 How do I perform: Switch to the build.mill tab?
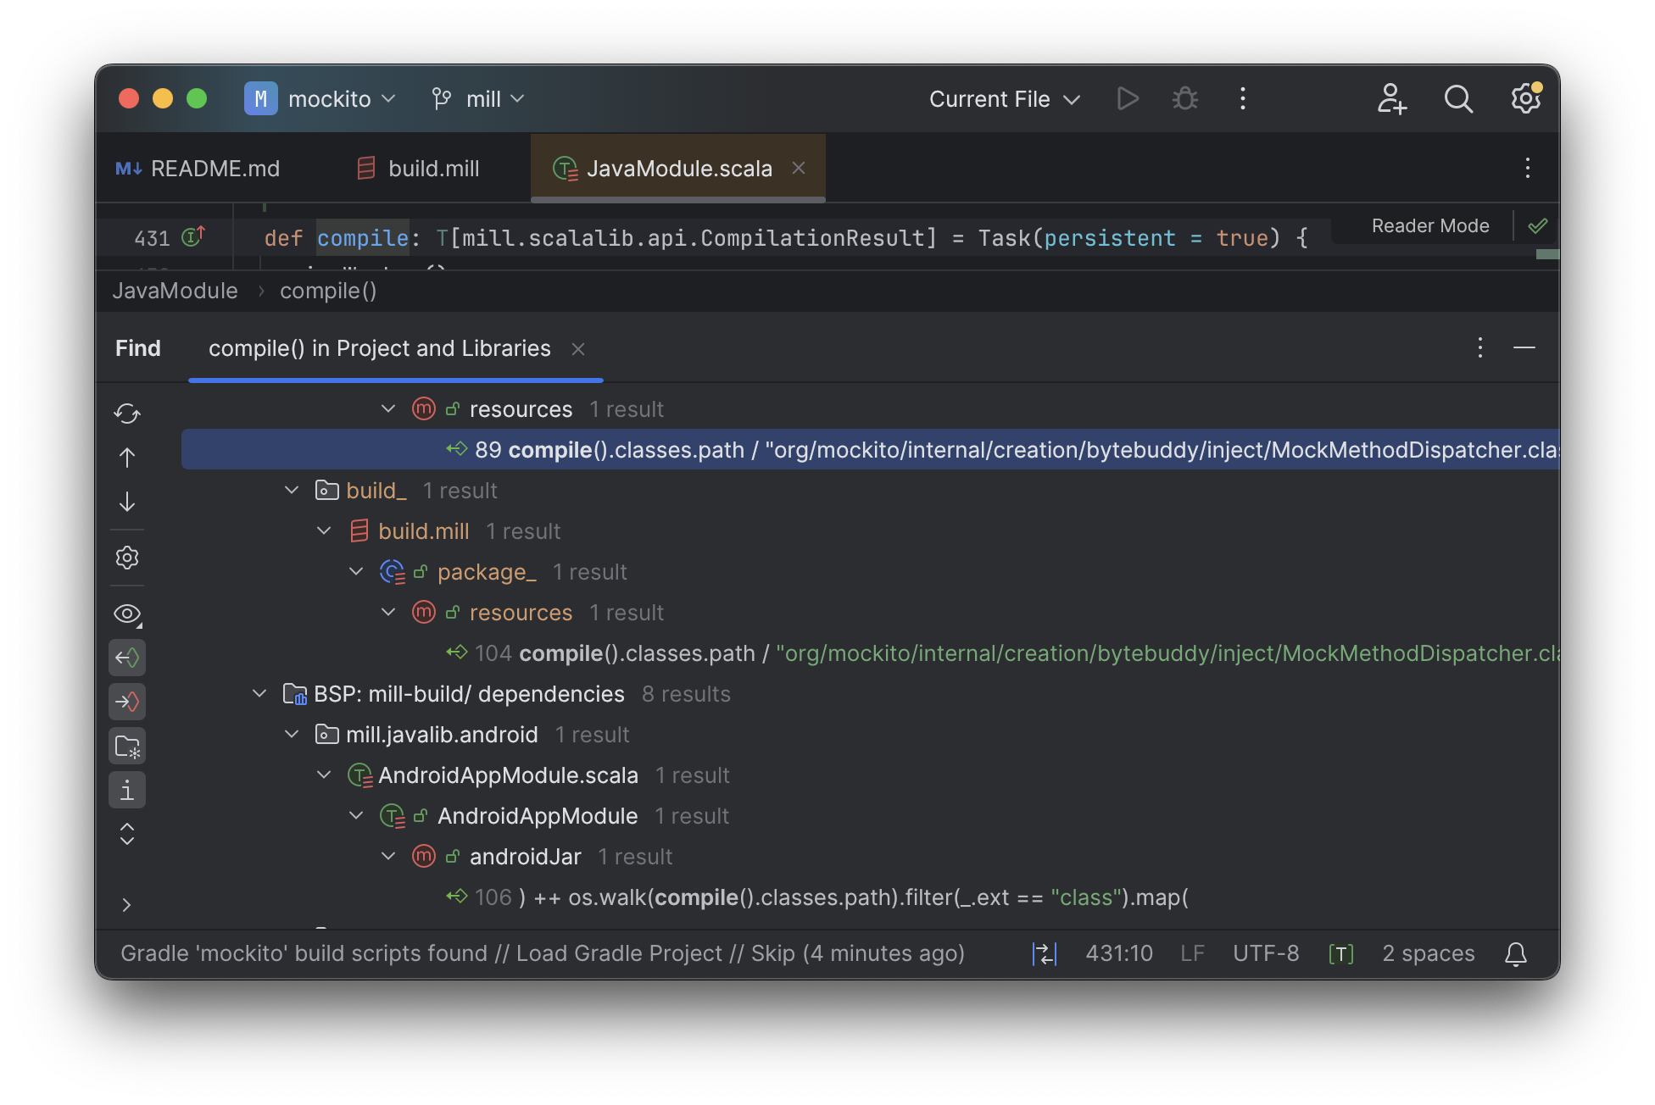pos(433,168)
